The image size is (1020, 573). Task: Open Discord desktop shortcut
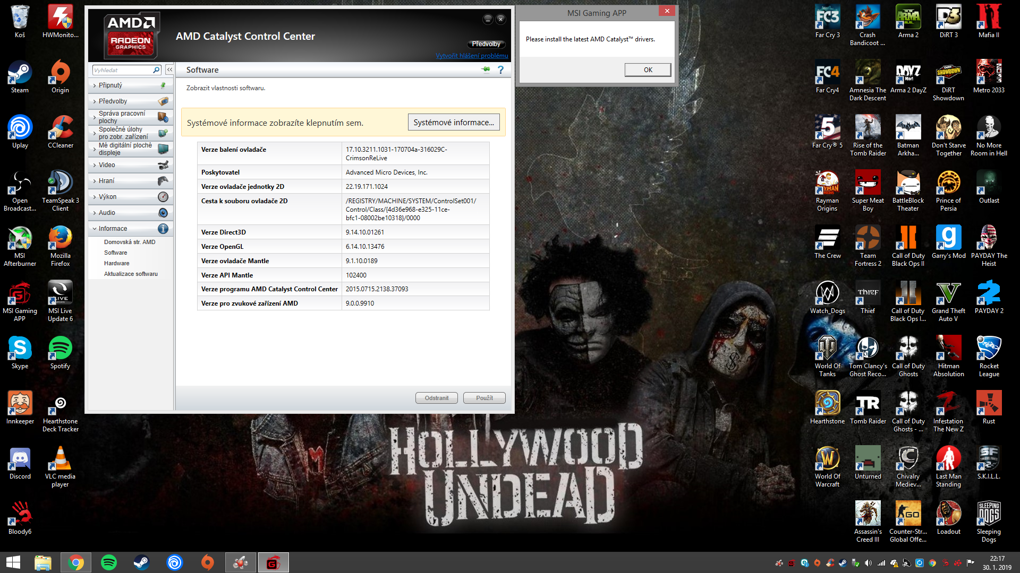coord(20,463)
